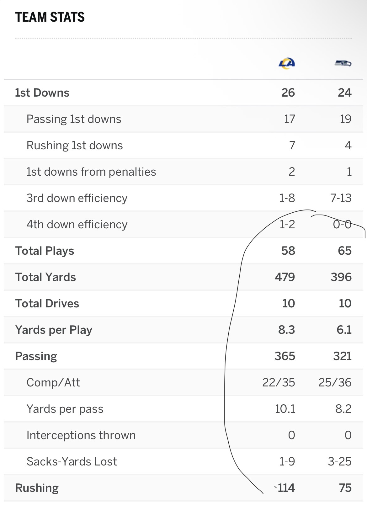Select the Total Plays label
Screen dimensions: 367x505
tap(45, 251)
